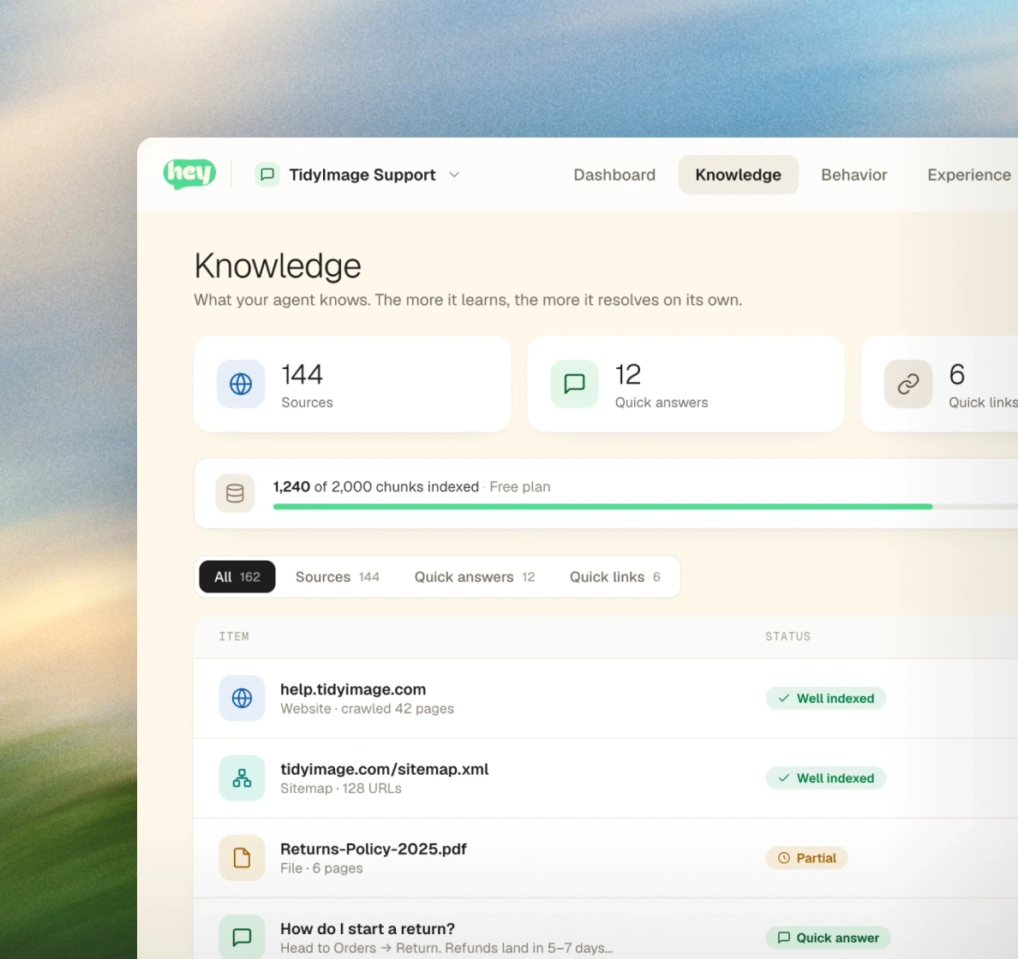Go to the Dashboard tab
Image resolution: width=1018 pixels, height=959 pixels.
(614, 175)
